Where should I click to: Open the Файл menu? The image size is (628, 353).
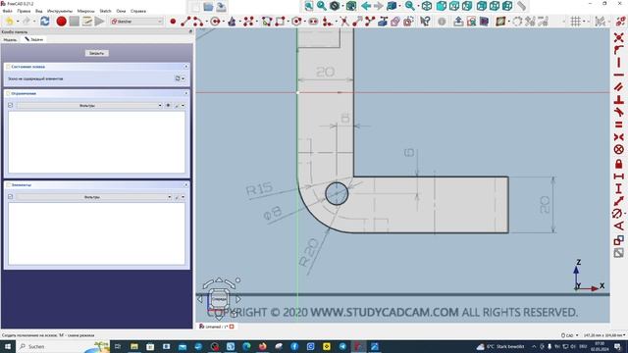tap(7, 11)
